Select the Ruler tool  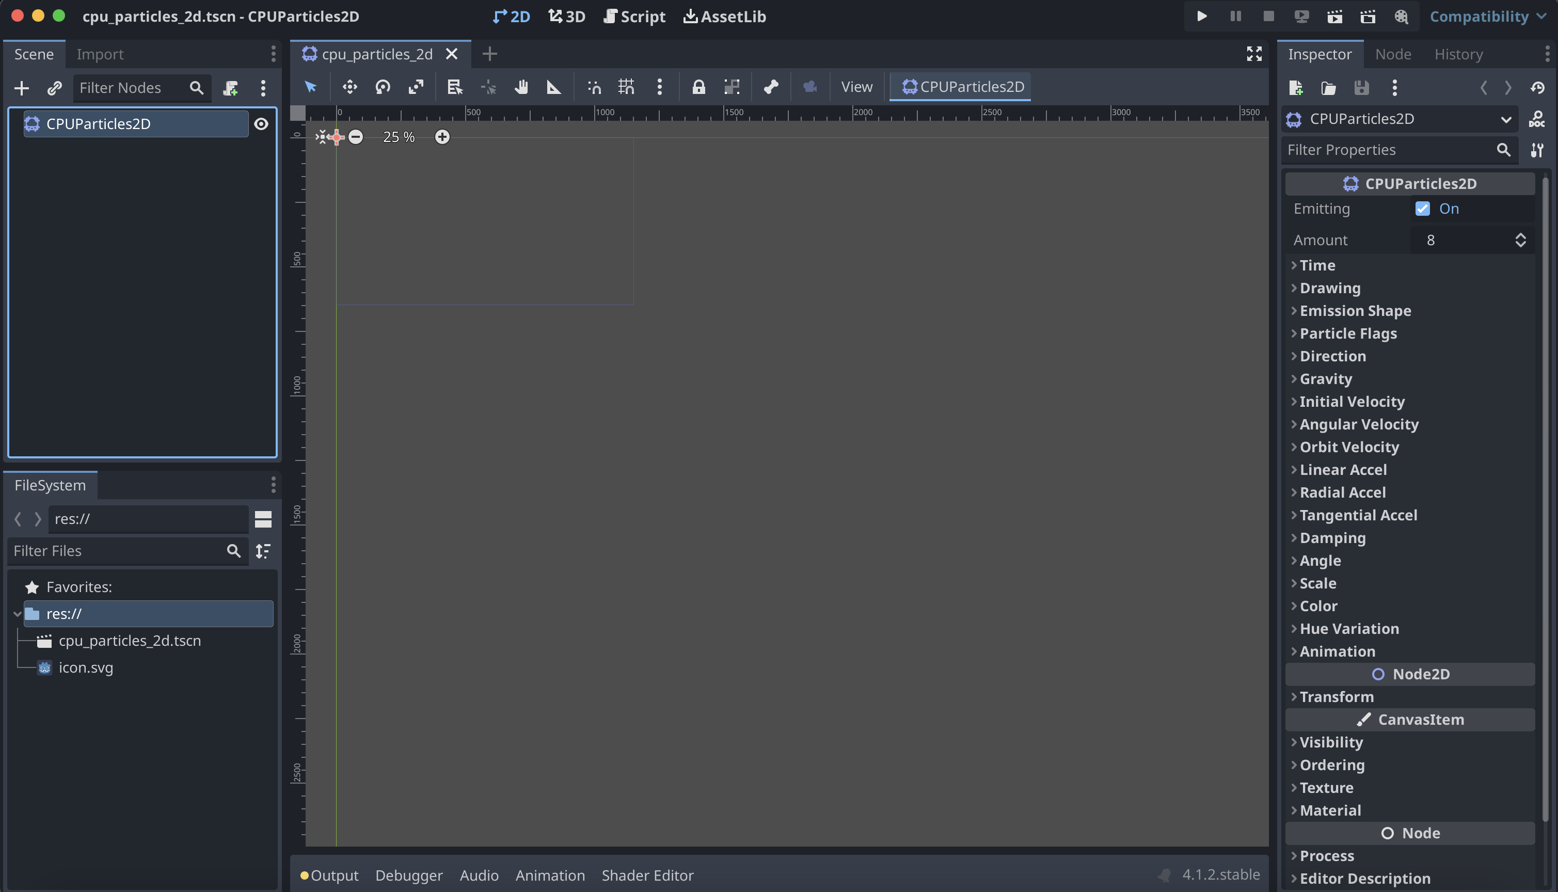(x=553, y=87)
